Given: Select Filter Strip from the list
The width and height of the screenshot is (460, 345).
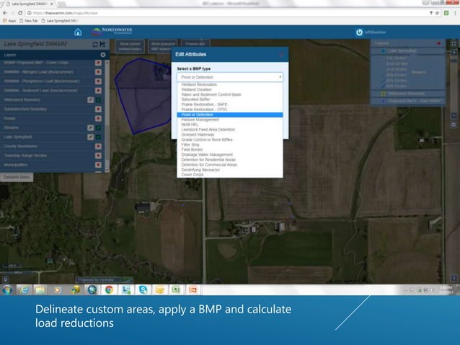Looking at the screenshot, I should [x=190, y=144].
